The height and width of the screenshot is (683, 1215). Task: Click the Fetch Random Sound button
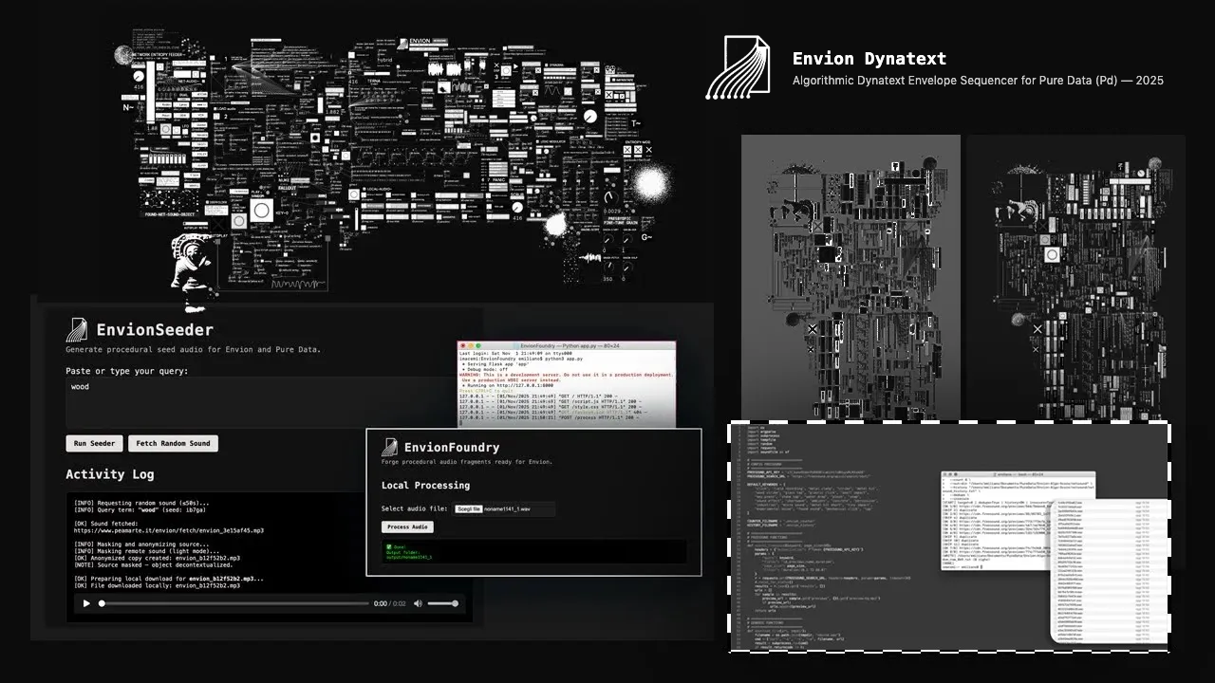pos(173,443)
